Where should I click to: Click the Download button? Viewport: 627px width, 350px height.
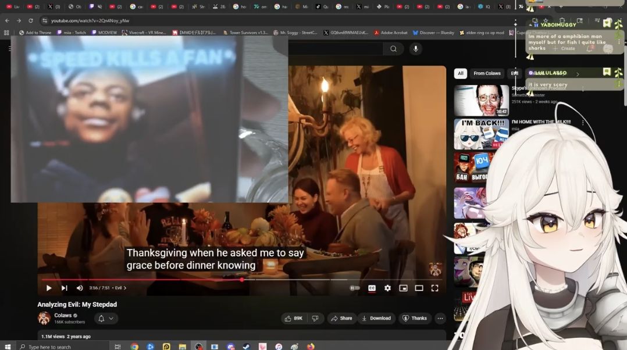tap(376, 318)
